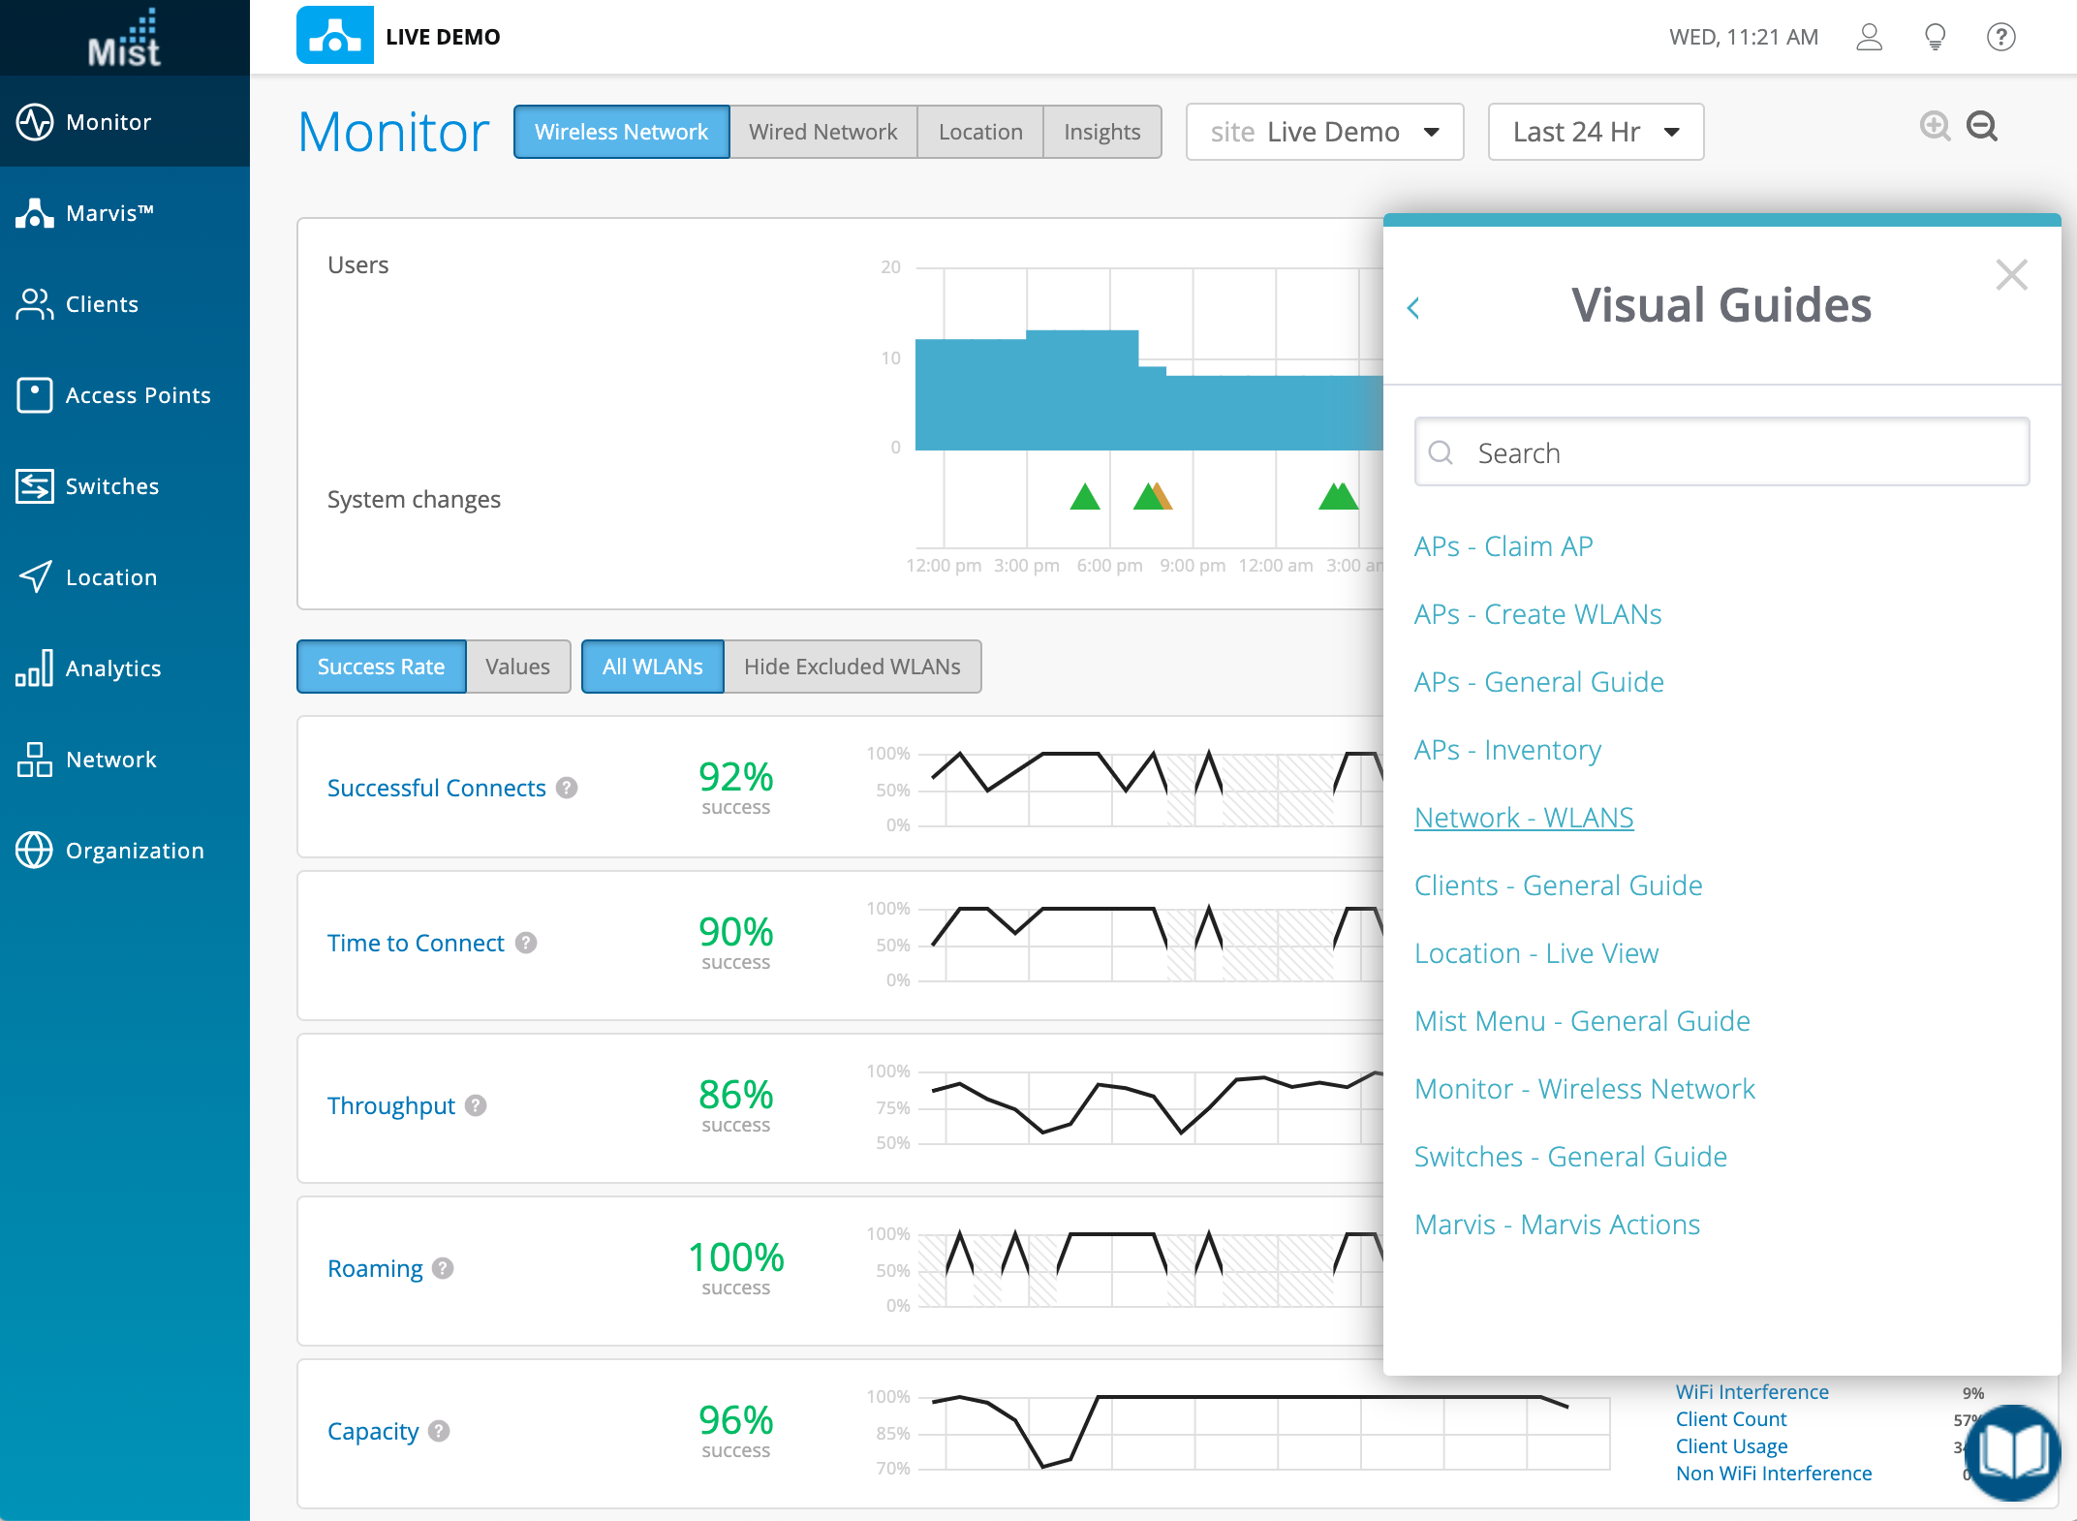
Task: Select the Hide Excluded WLANs toggle
Action: [852, 667]
